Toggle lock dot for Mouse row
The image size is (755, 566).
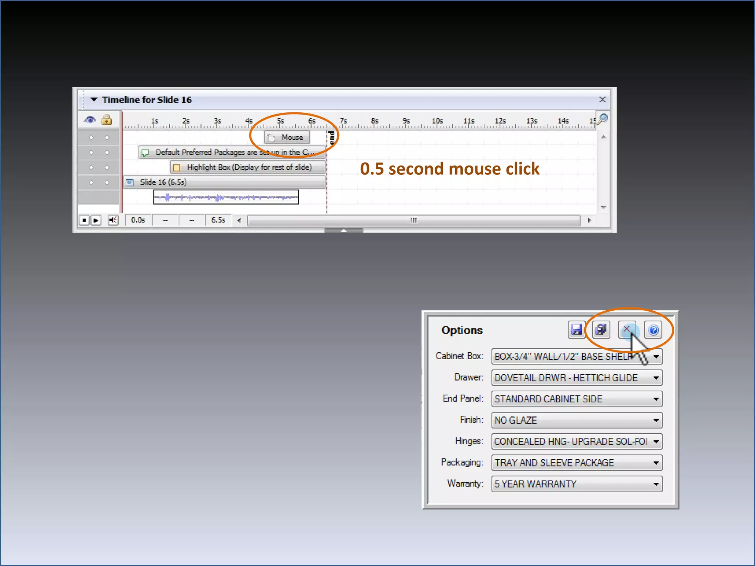pyautogui.click(x=107, y=137)
